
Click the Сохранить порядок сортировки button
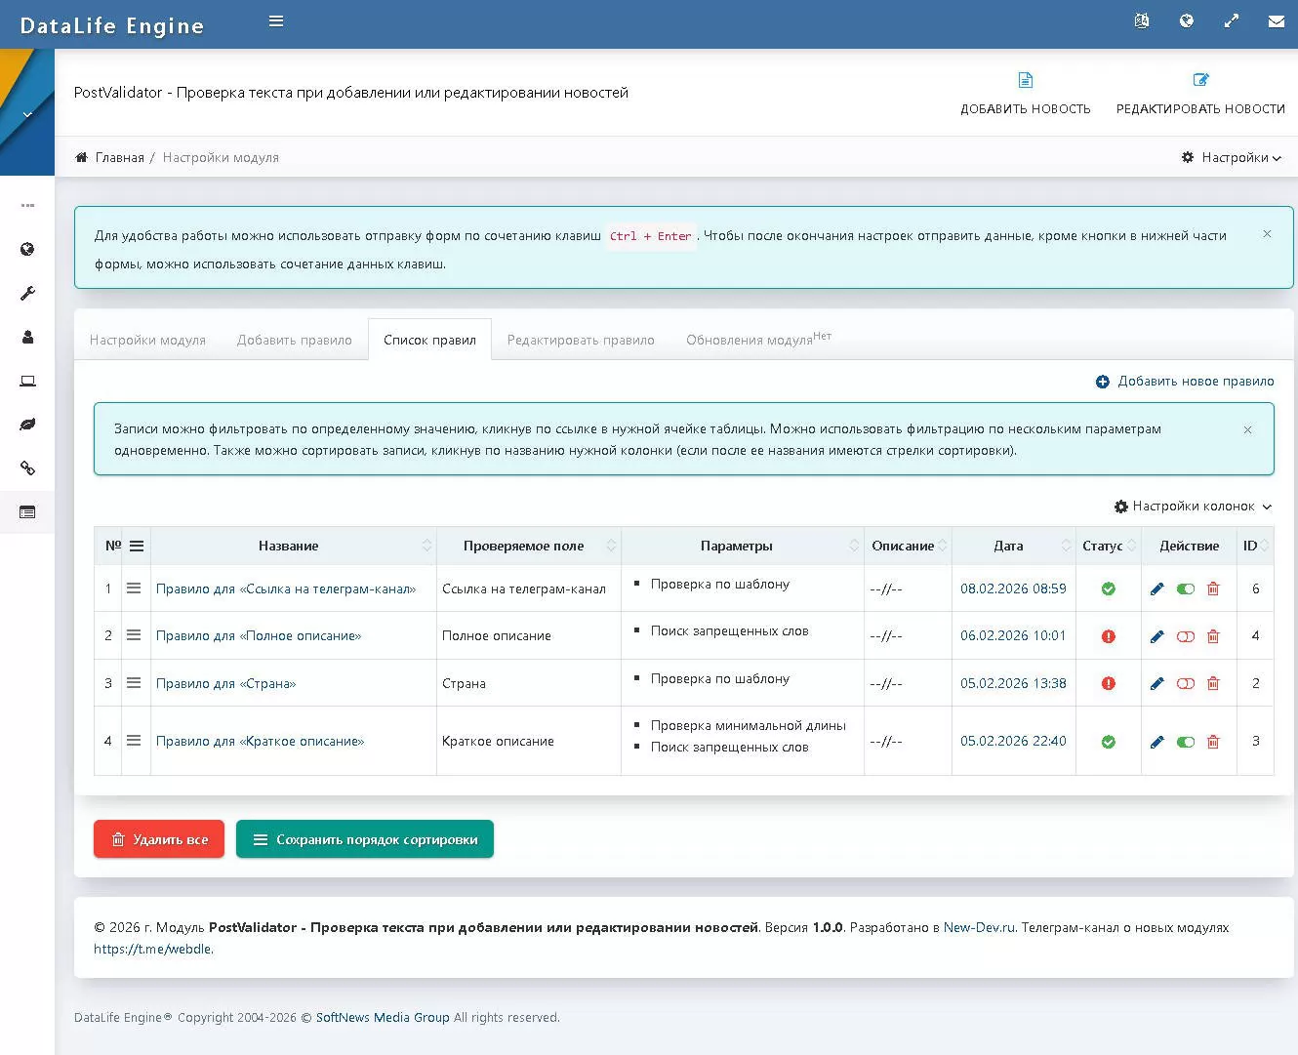tap(365, 839)
